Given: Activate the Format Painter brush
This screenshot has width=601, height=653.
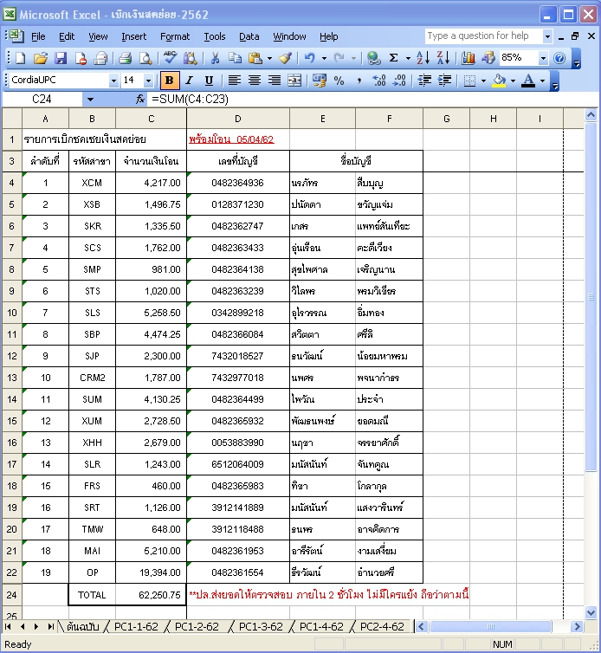Looking at the screenshot, I should (x=285, y=58).
